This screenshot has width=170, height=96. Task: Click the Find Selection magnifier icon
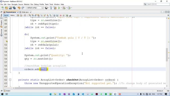pos(30,15)
